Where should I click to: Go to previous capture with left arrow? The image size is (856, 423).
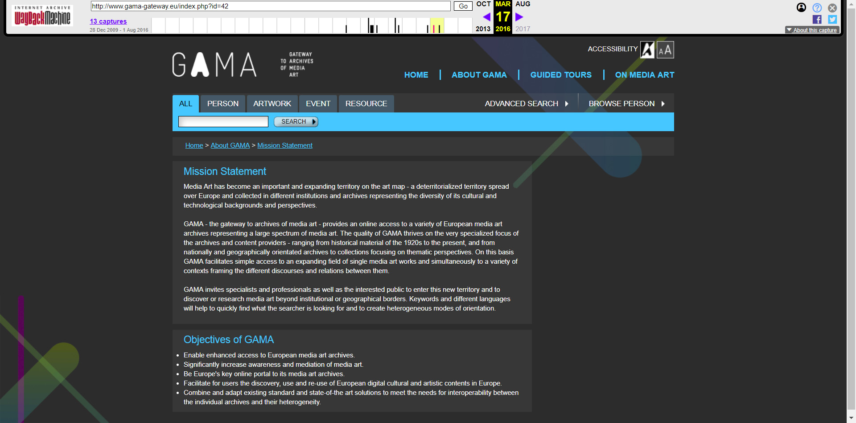coord(486,17)
